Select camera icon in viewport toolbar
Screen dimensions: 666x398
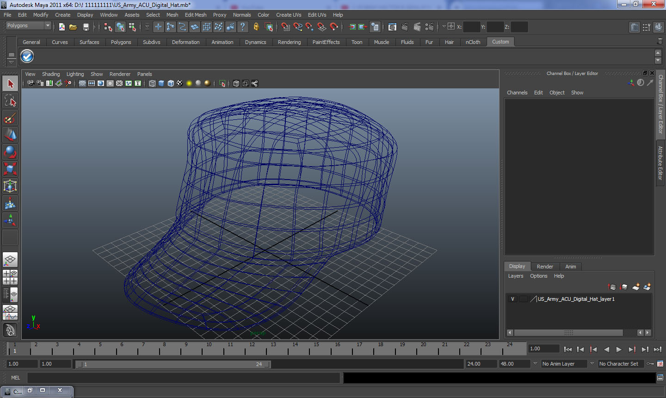(x=31, y=83)
